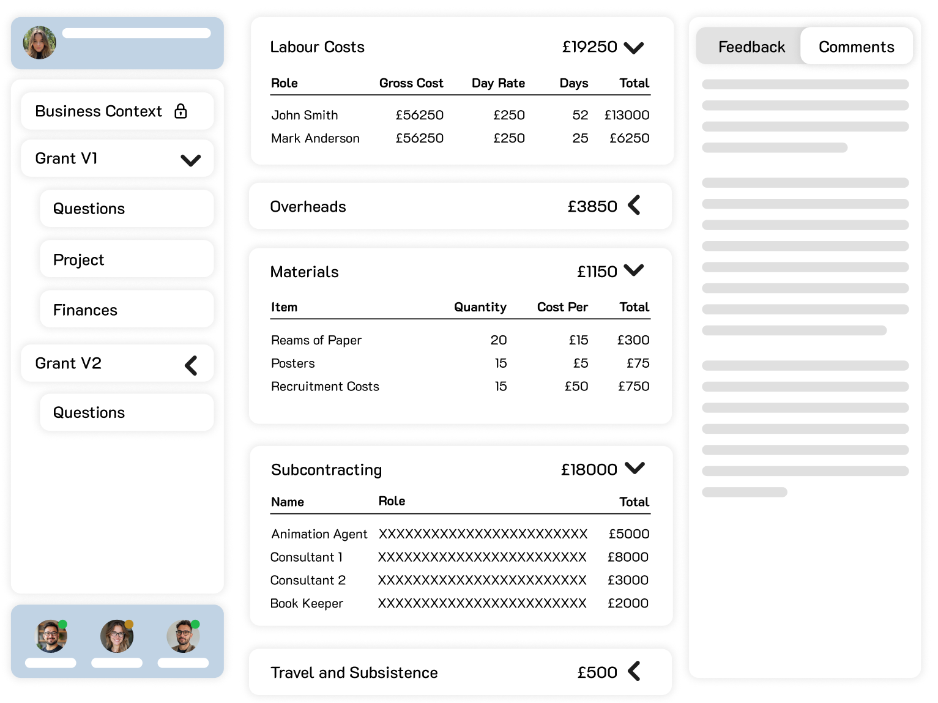Expand the Overheads section chevron
938x703 pixels.
coord(635,206)
